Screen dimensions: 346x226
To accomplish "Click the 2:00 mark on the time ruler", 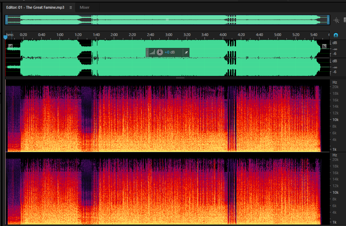I will tap(114, 35).
